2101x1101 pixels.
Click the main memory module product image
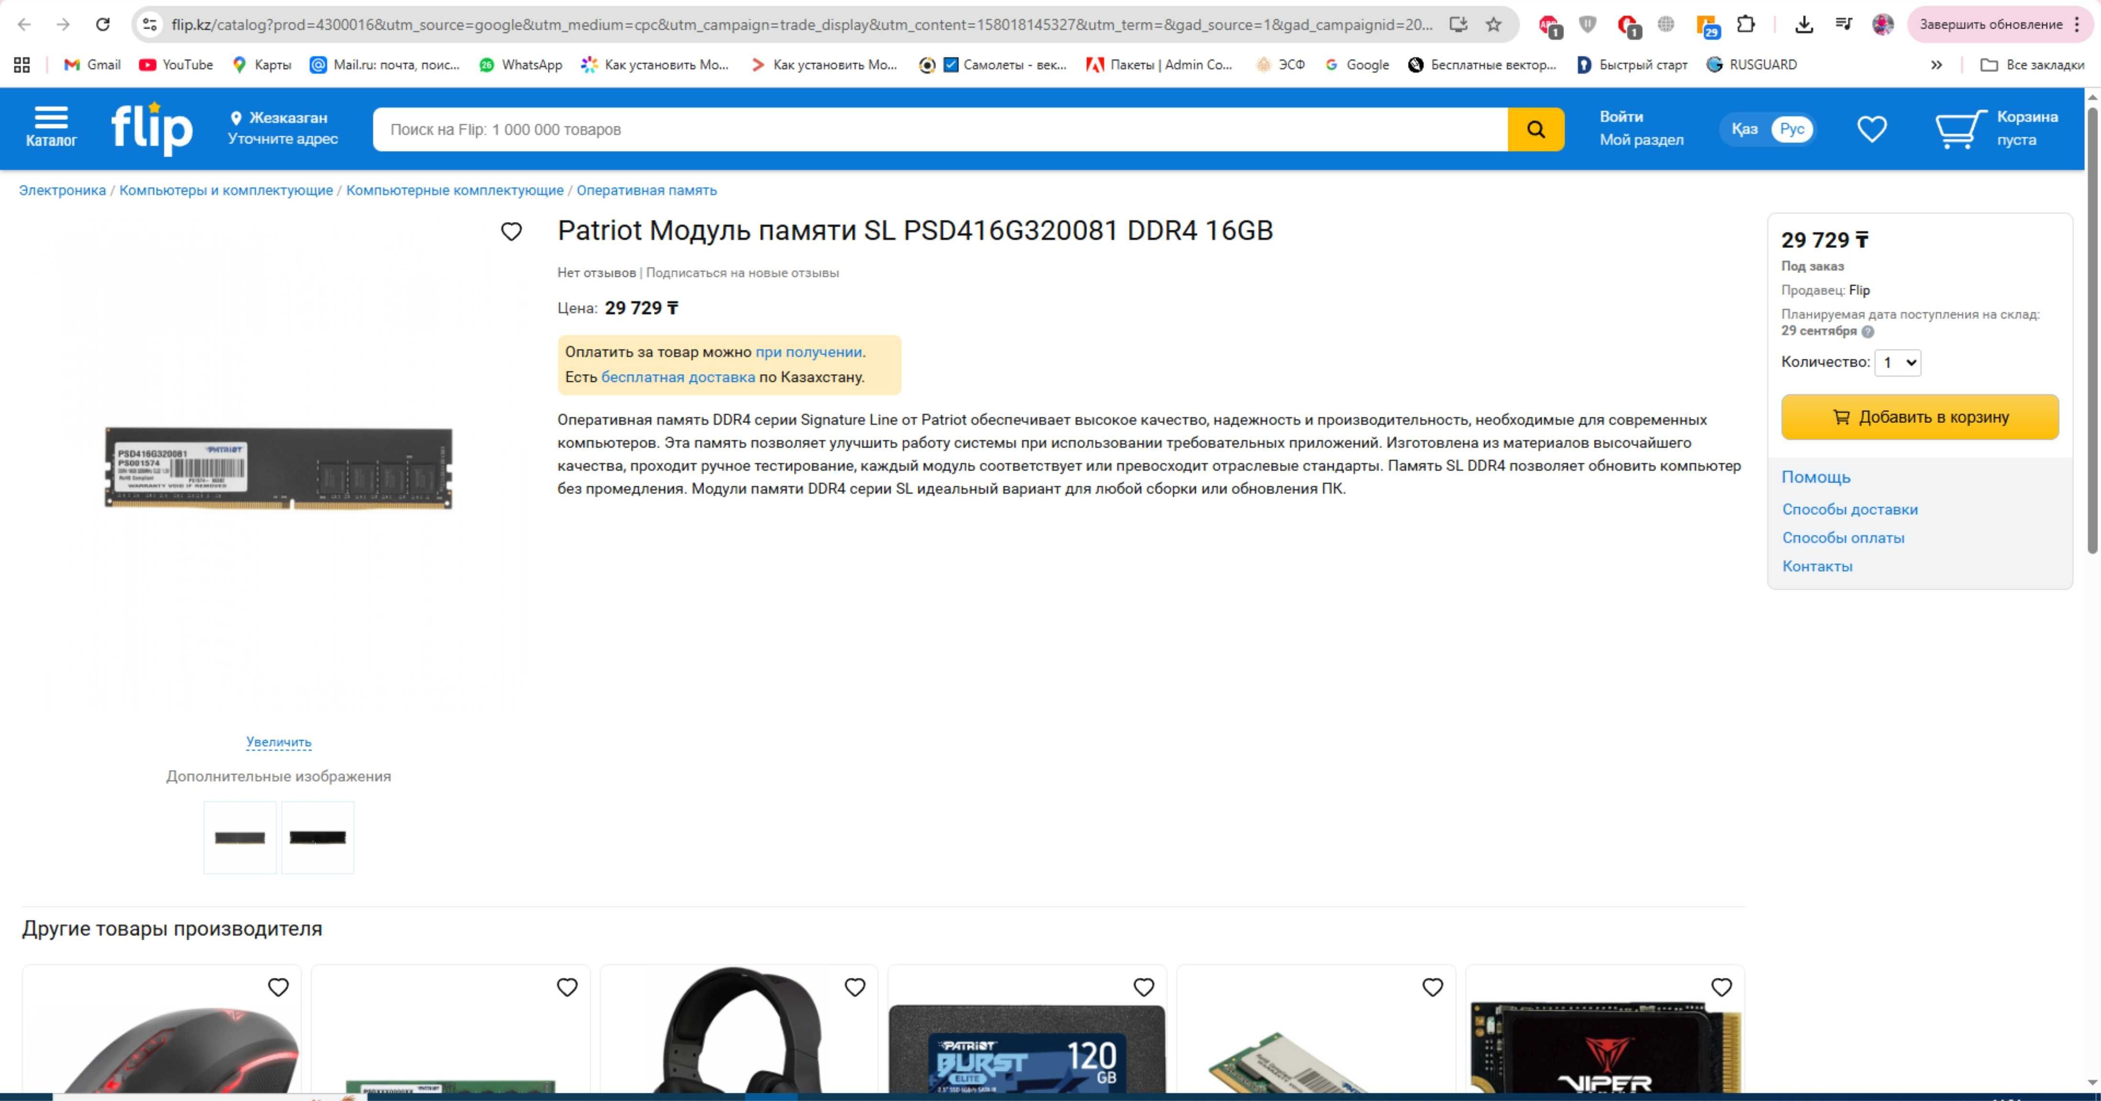pyautogui.click(x=278, y=468)
